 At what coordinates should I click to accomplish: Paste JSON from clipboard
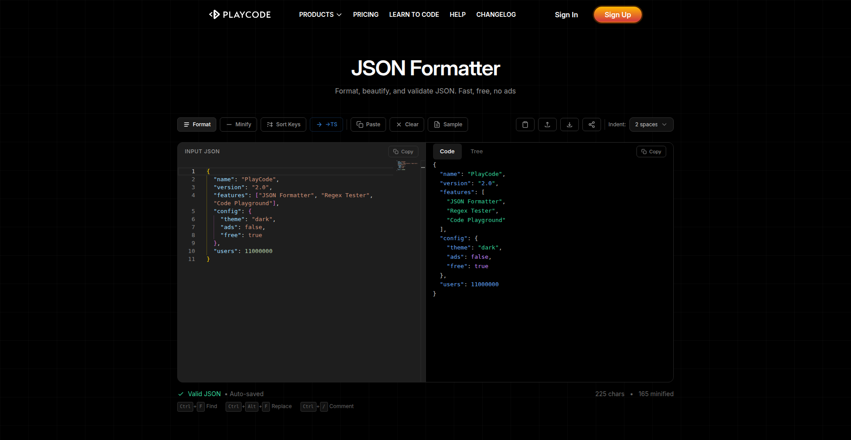(x=368, y=125)
